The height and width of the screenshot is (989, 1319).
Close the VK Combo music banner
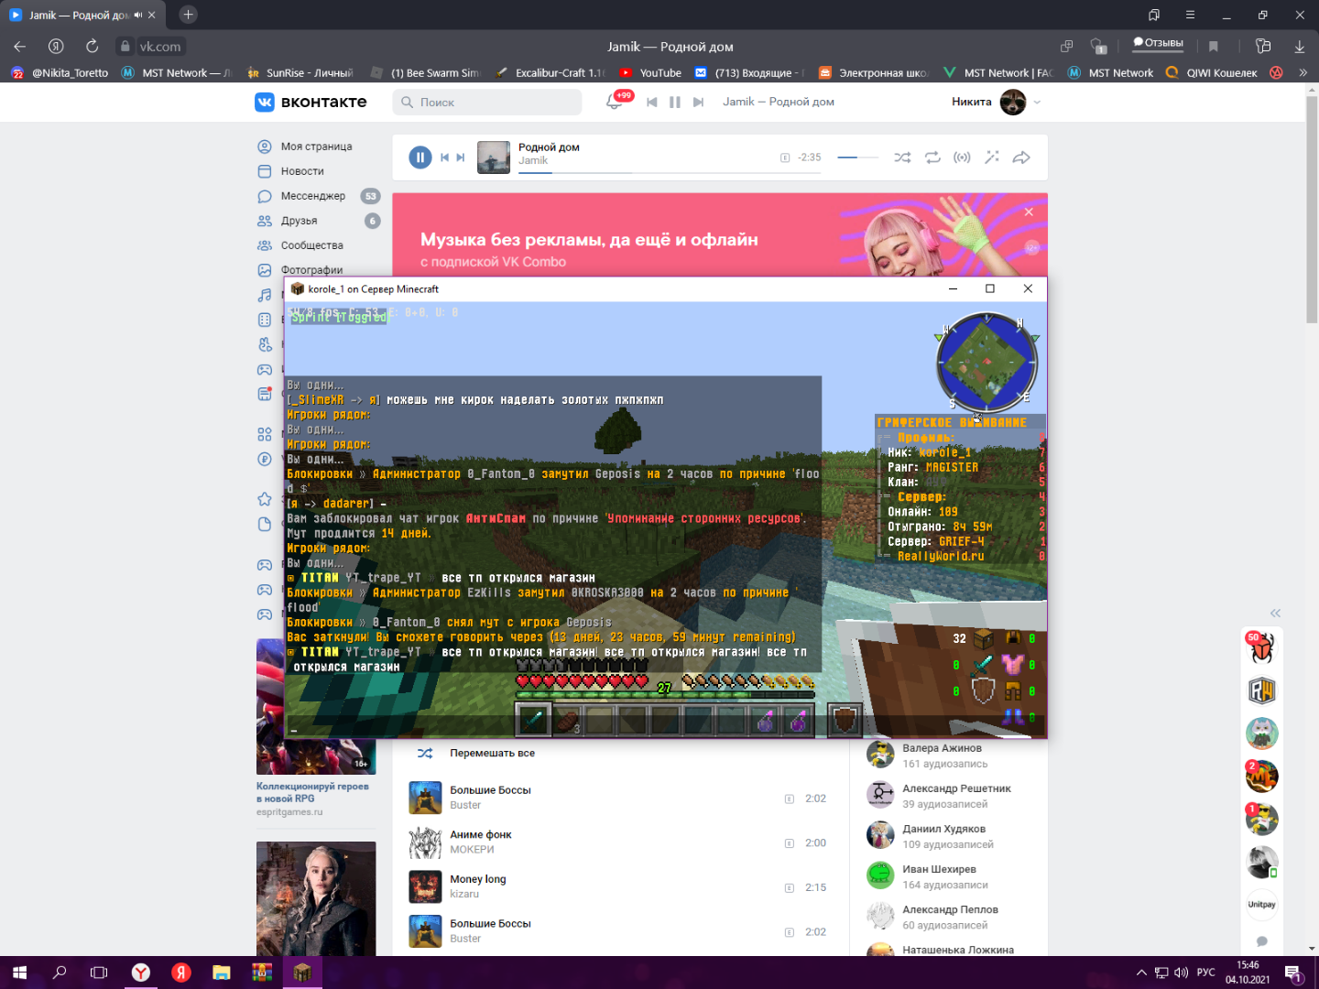[1029, 212]
